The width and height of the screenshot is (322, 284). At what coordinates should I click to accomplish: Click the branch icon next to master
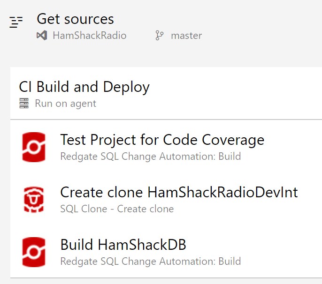tap(160, 35)
